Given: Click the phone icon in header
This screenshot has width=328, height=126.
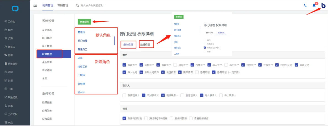Looking at the screenshot, I should 305,5.
